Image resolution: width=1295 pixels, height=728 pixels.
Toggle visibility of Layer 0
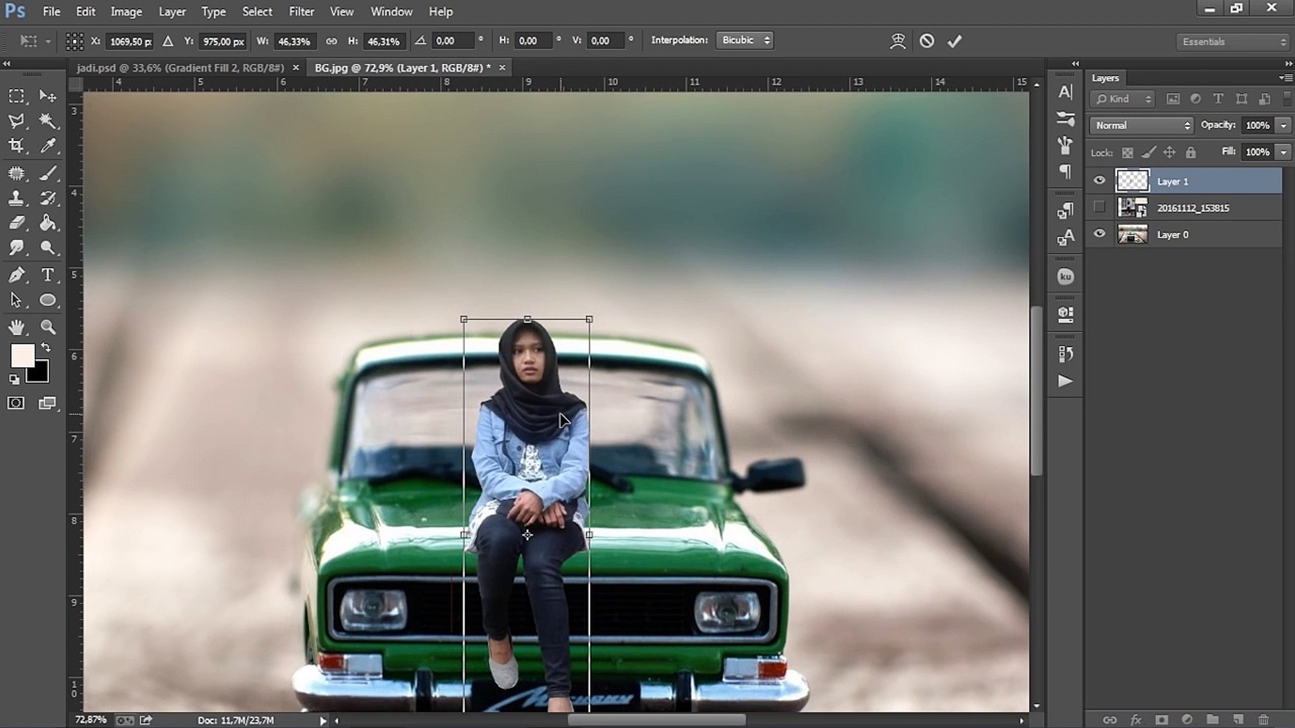(x=1100, y=234)
